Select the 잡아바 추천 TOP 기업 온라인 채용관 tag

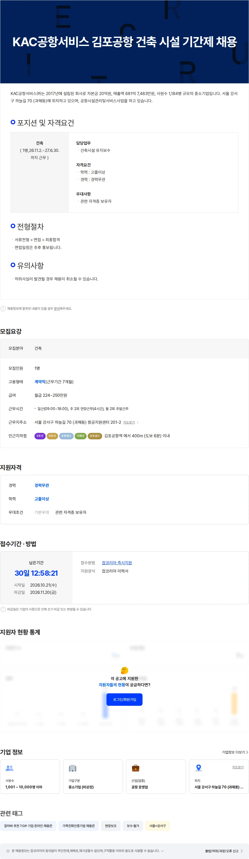point(28,826)
